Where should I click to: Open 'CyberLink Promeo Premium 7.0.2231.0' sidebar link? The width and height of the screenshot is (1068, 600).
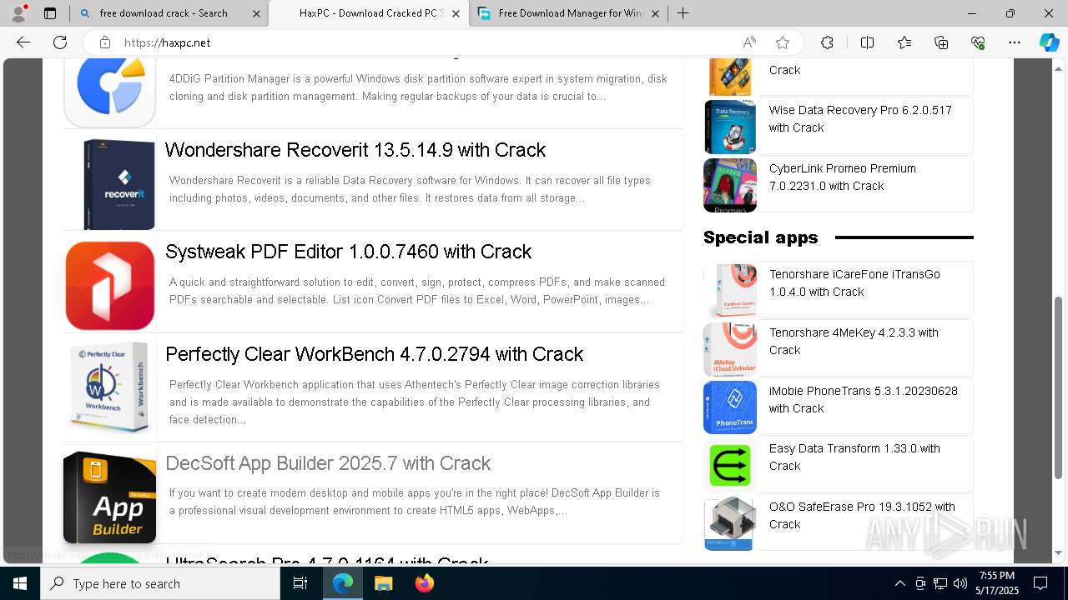[843, 177]
